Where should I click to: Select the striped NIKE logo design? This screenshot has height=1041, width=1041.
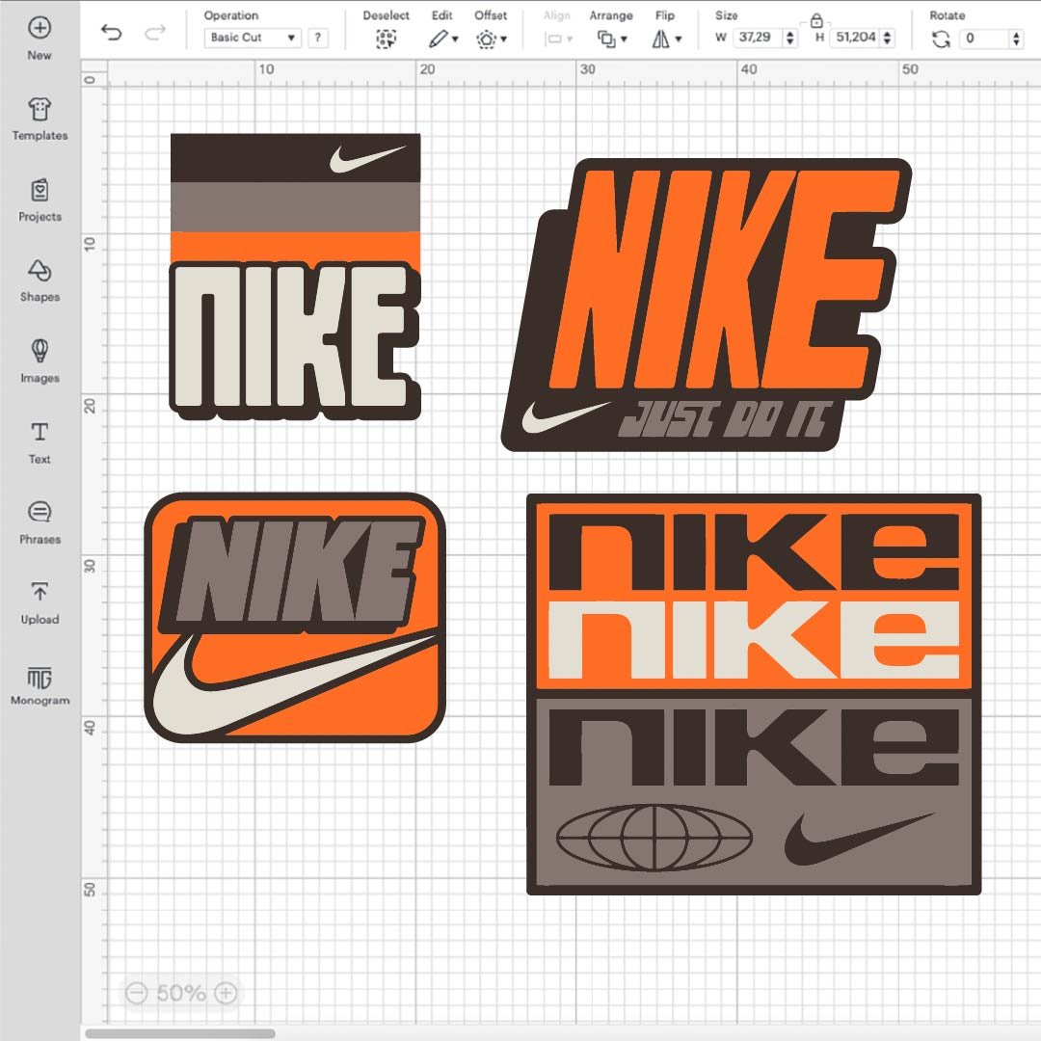(296, 277)
